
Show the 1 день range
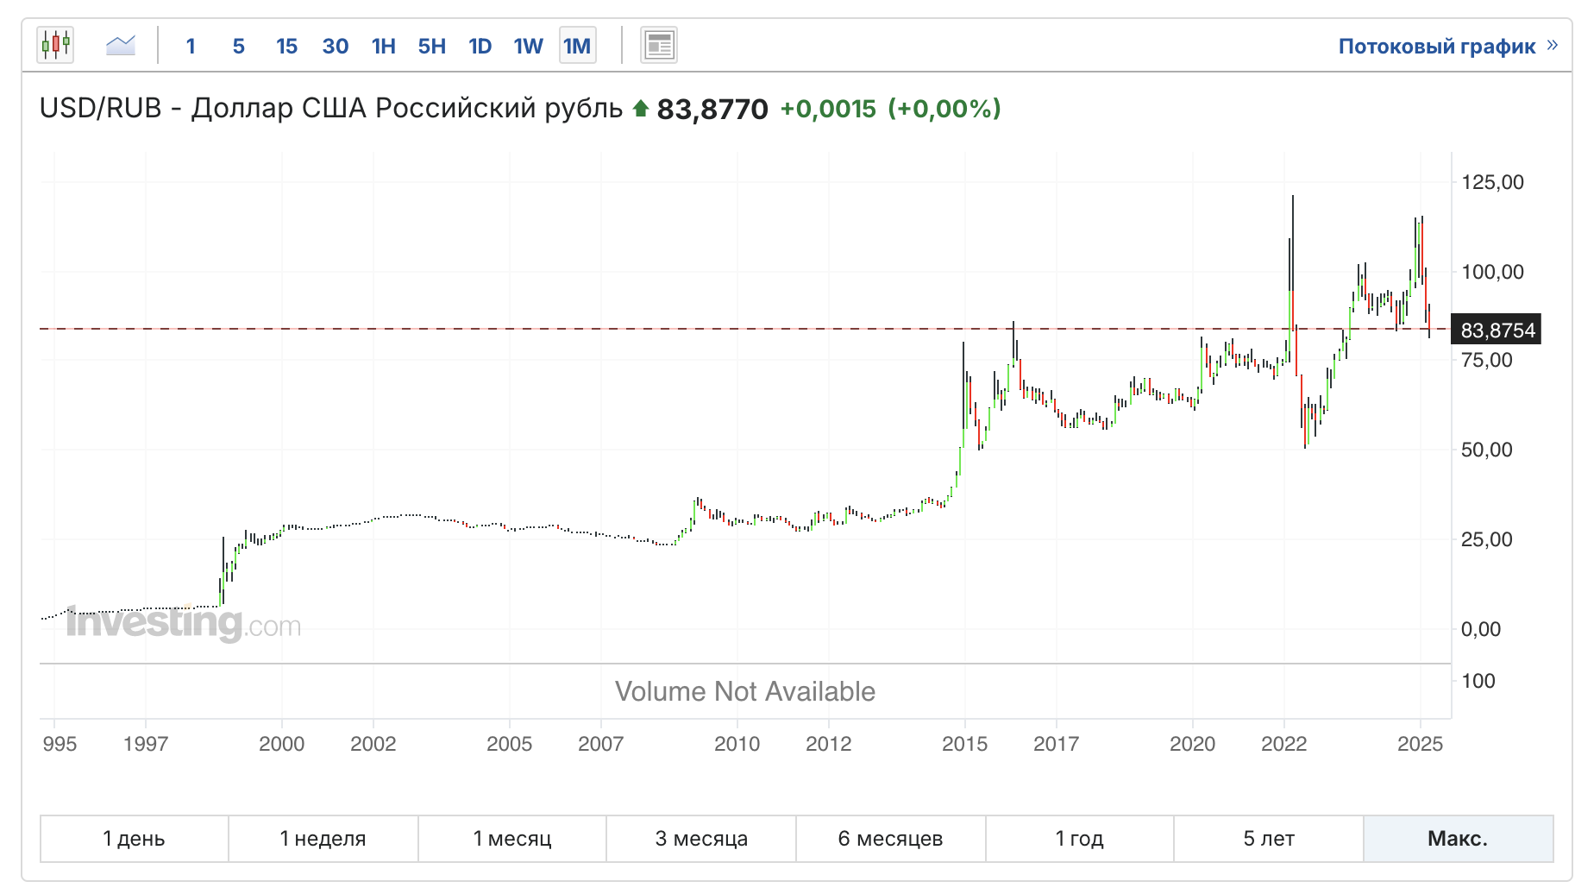[x=134, y=838]
